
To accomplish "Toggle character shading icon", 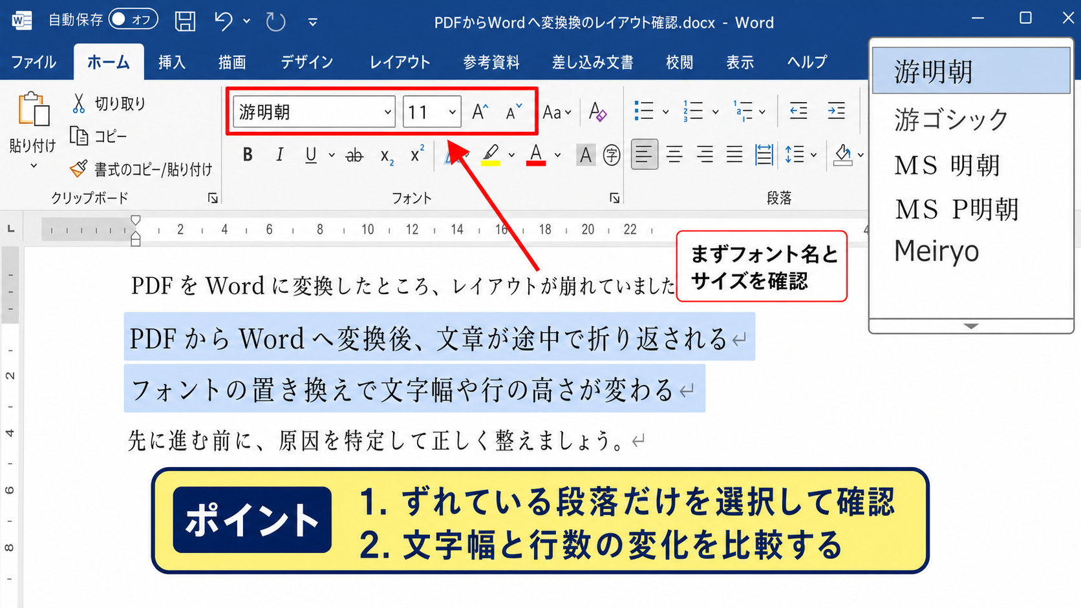I will pyautogui.click(x=585, y=155).
